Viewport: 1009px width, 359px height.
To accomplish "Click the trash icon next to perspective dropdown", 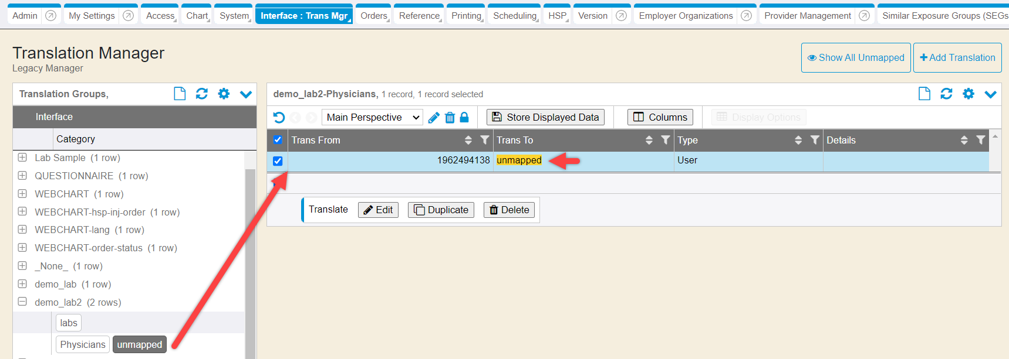I will tap(450, 118).
